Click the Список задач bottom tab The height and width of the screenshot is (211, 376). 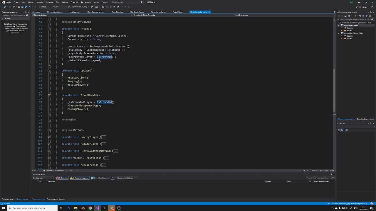click(52, 199)
